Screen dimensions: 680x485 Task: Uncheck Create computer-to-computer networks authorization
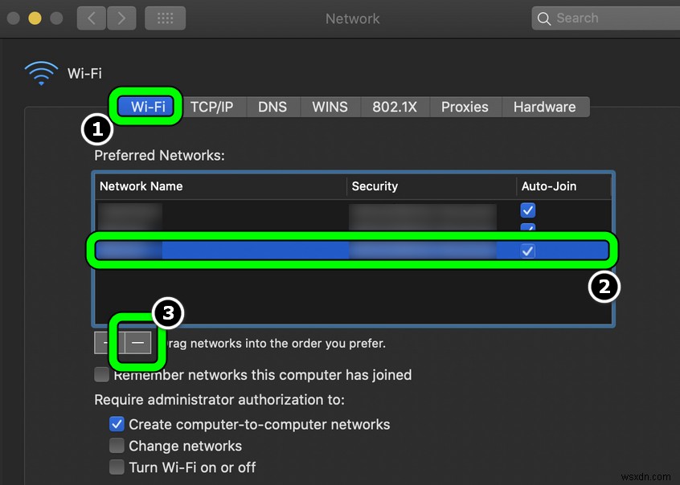117,424
